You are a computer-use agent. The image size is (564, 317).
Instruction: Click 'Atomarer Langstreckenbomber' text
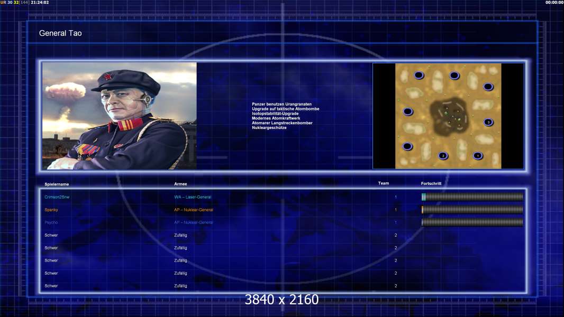pos(282,123)
